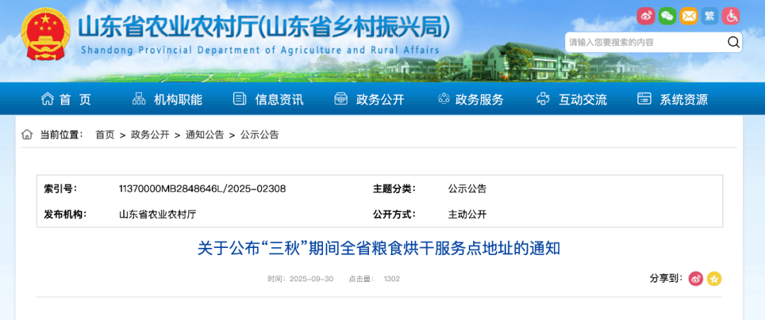
Task: Type in the 请输入您要搜索的内容 search box
Action: 643,42
